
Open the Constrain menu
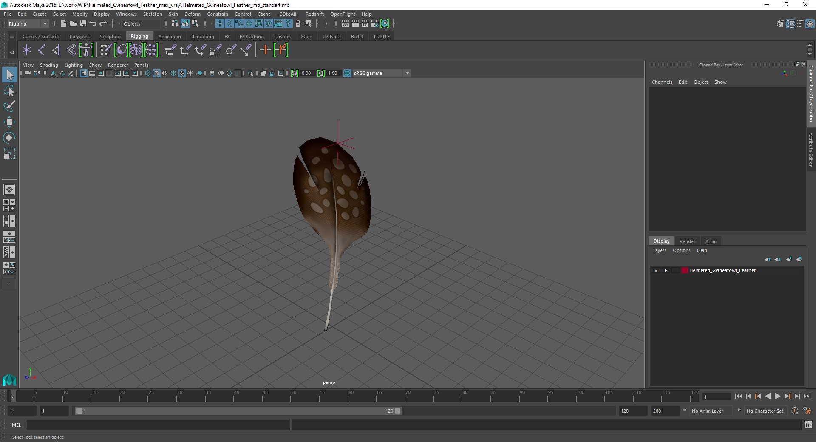point(217,14)
